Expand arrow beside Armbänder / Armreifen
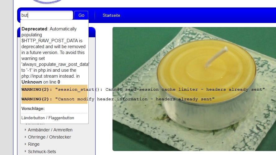The image size is (276, 155). click(x=25, y=130)
